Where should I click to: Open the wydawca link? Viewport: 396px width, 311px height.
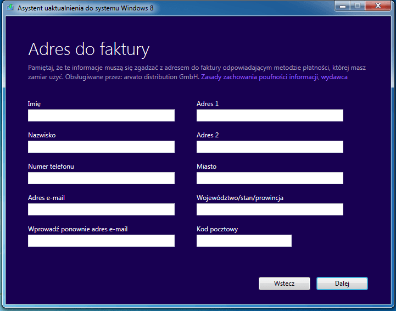click(334, 77)
